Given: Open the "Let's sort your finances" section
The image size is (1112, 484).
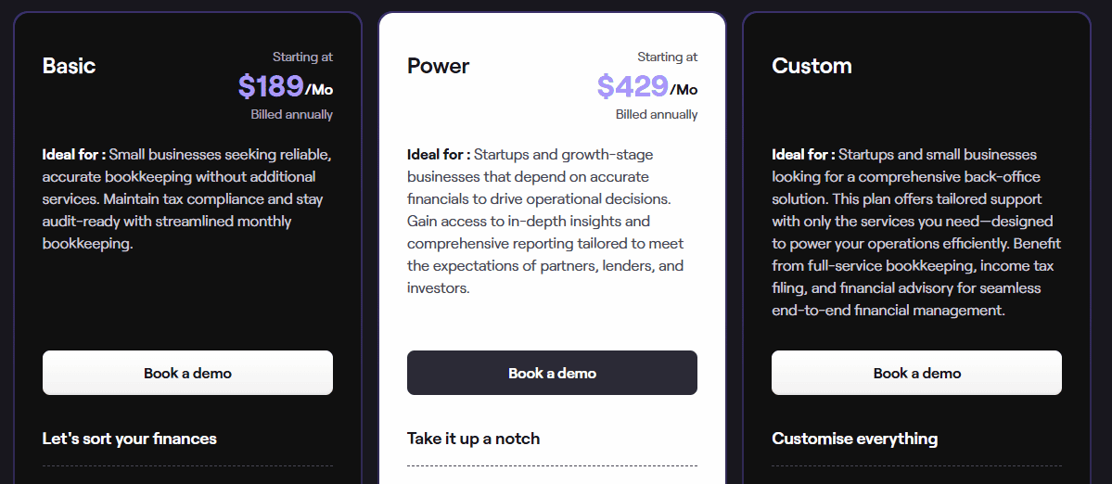Looking at the screenshot, I should pyautogui.click(x=130, y=439).
